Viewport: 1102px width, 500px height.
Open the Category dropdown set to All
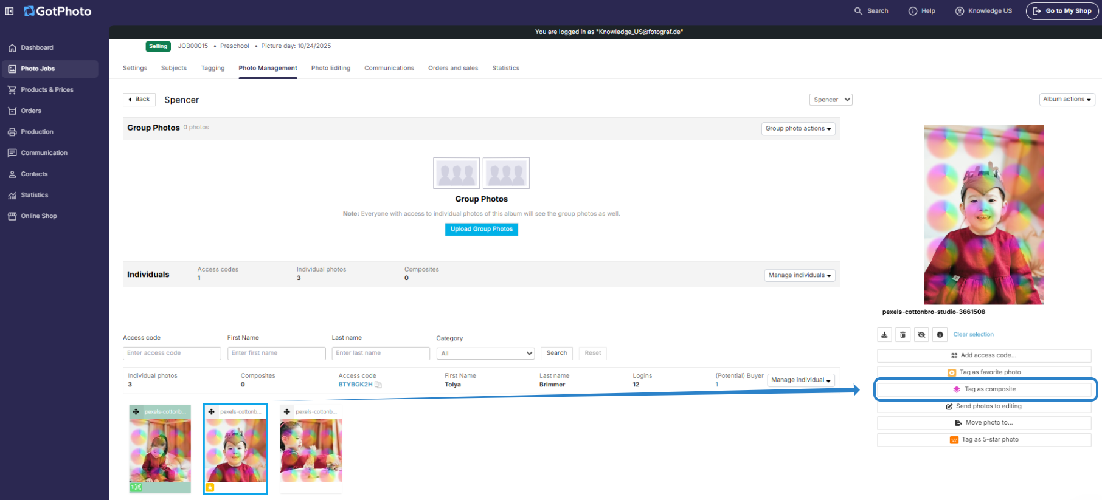click(485, 354)
